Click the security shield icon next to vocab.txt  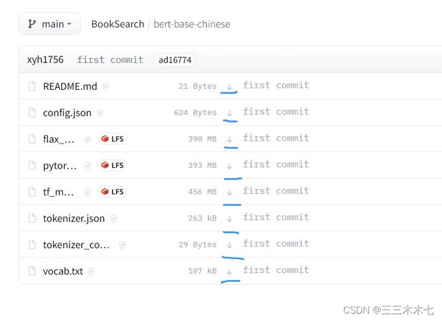coord(91,272)
